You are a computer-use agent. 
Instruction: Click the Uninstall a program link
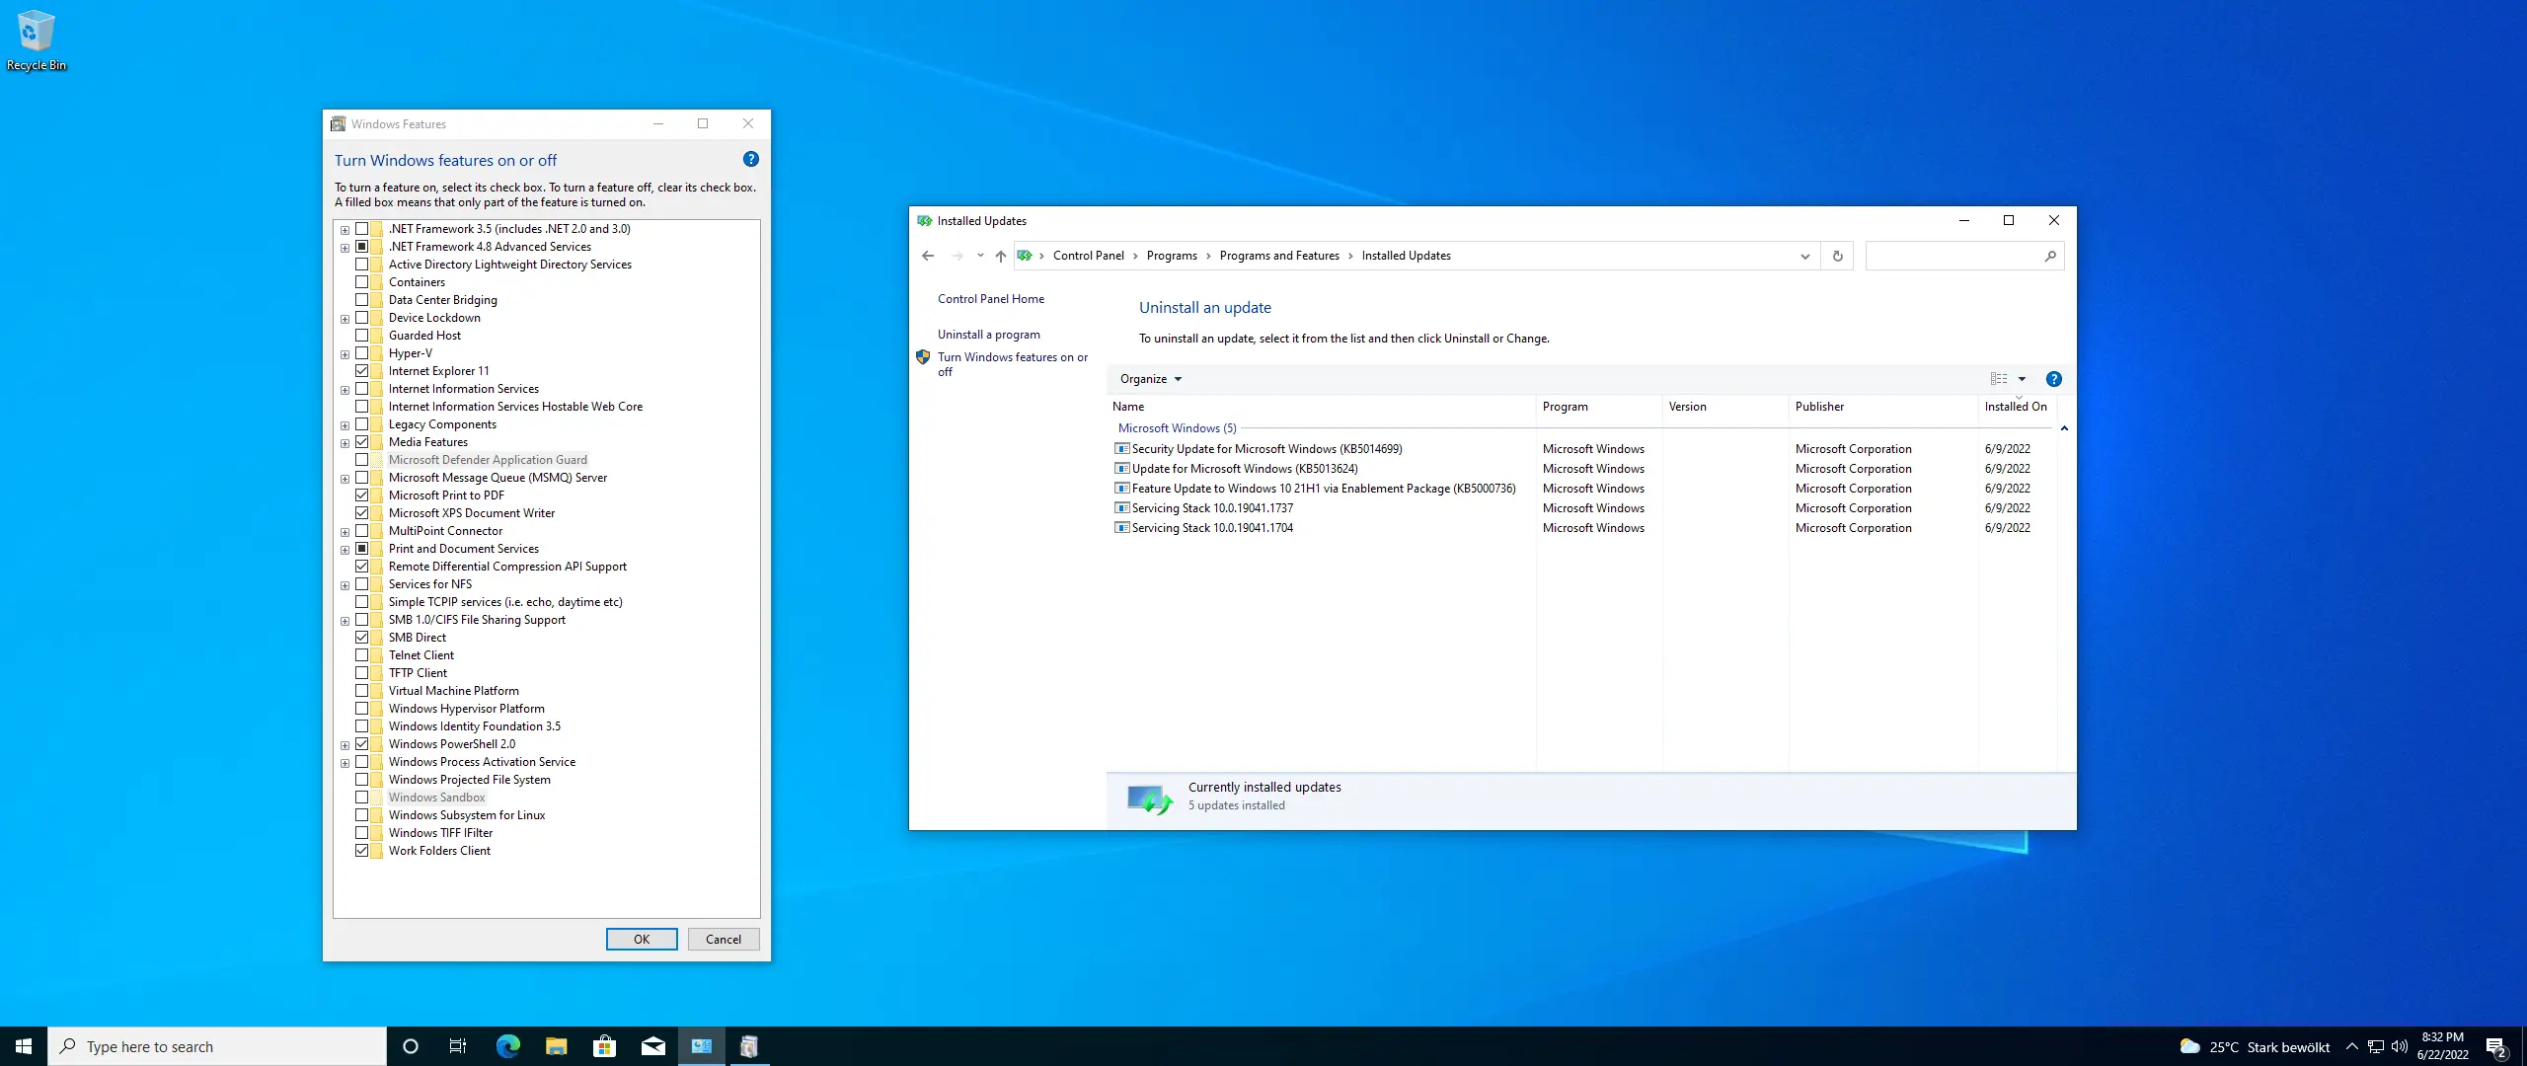point(988,335)
